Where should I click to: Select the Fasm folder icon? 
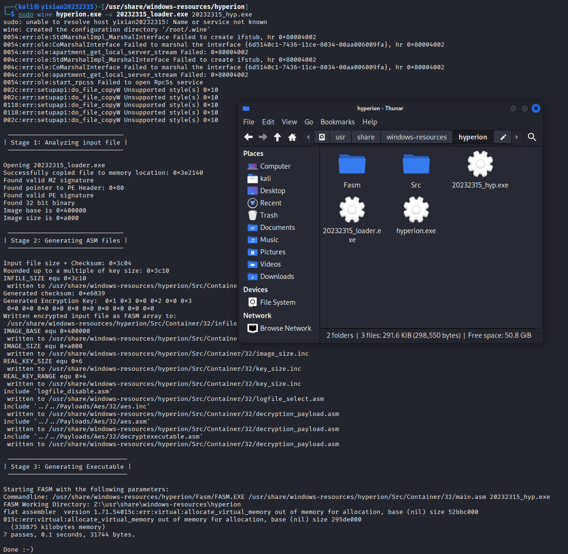pyautogui.click(x=352, y=165)
